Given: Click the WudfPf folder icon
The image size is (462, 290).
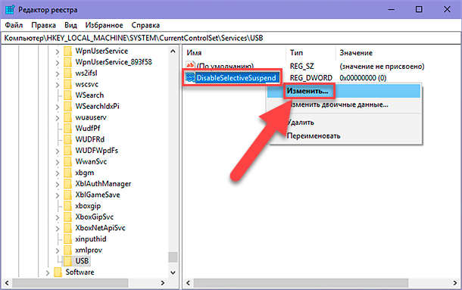Looking at the screenshot, I should [67, 128].
